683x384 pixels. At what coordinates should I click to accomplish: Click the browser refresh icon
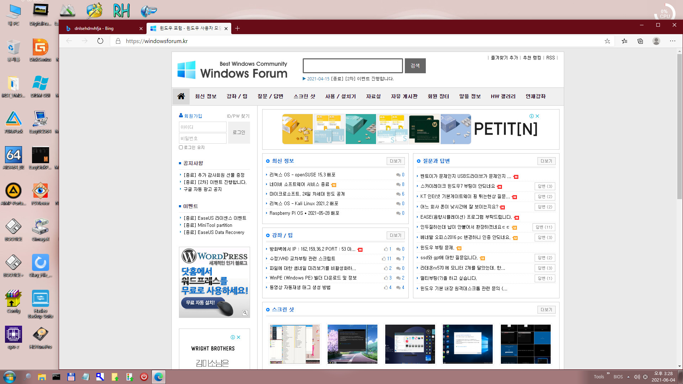click(100, 41)
